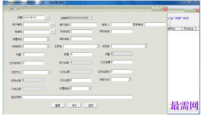Image resolution: width=204 pixels, height=115 pixels.
Task: Click the 司机姓名 input field
Action: 81,31
